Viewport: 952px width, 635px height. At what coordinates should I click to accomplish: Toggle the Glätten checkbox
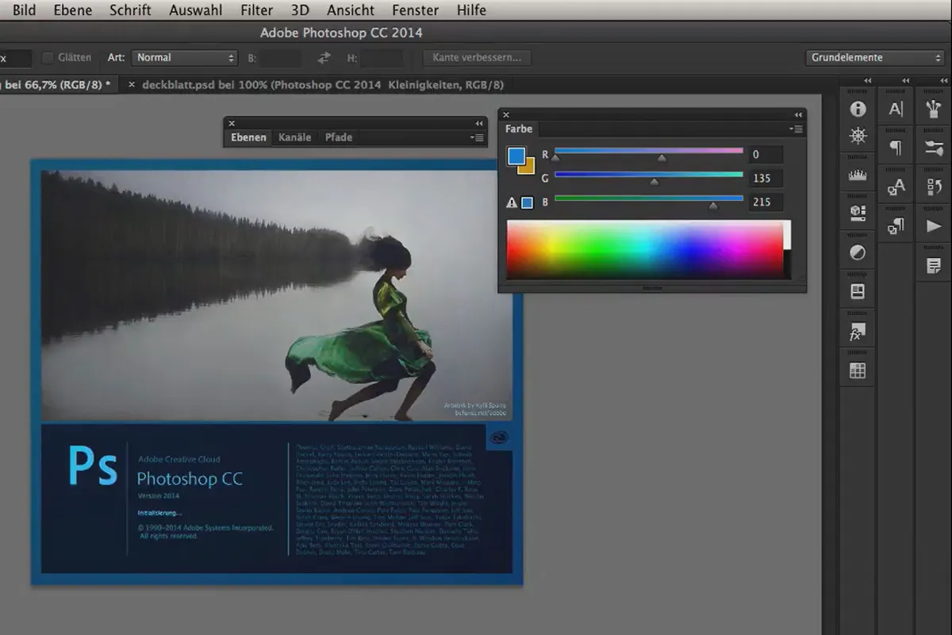click(x=48, y=58)
